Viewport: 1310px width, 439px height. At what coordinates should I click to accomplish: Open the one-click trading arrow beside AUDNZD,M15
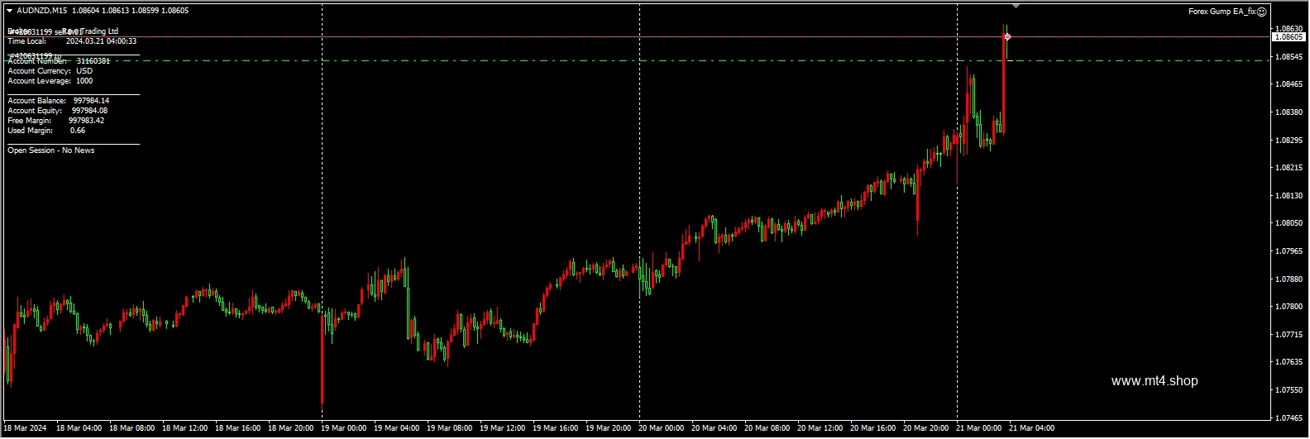[10, 11]
